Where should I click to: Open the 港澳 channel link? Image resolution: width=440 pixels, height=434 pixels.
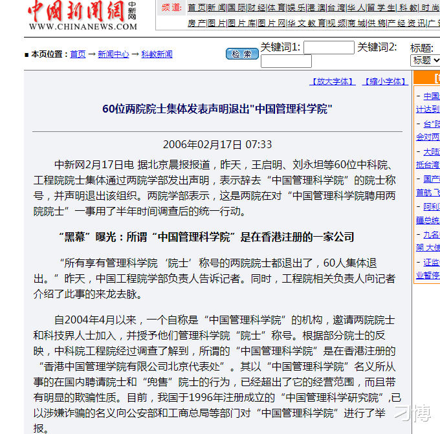pyautogui.click(x=316, y=8)
